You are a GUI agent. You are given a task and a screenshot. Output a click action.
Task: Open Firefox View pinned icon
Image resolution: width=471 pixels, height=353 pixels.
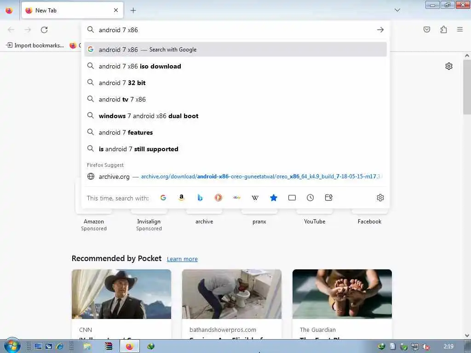click(x=9, y=11)
